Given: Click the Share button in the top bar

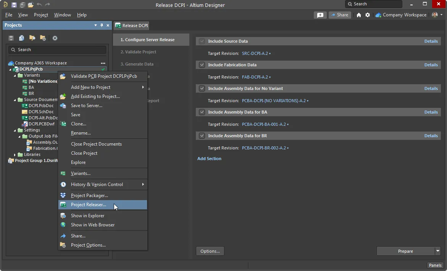Looking at the screenshot, I should coord(340,15).
